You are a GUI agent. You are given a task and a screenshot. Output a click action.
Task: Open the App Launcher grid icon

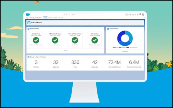click(x=27, y=18)
